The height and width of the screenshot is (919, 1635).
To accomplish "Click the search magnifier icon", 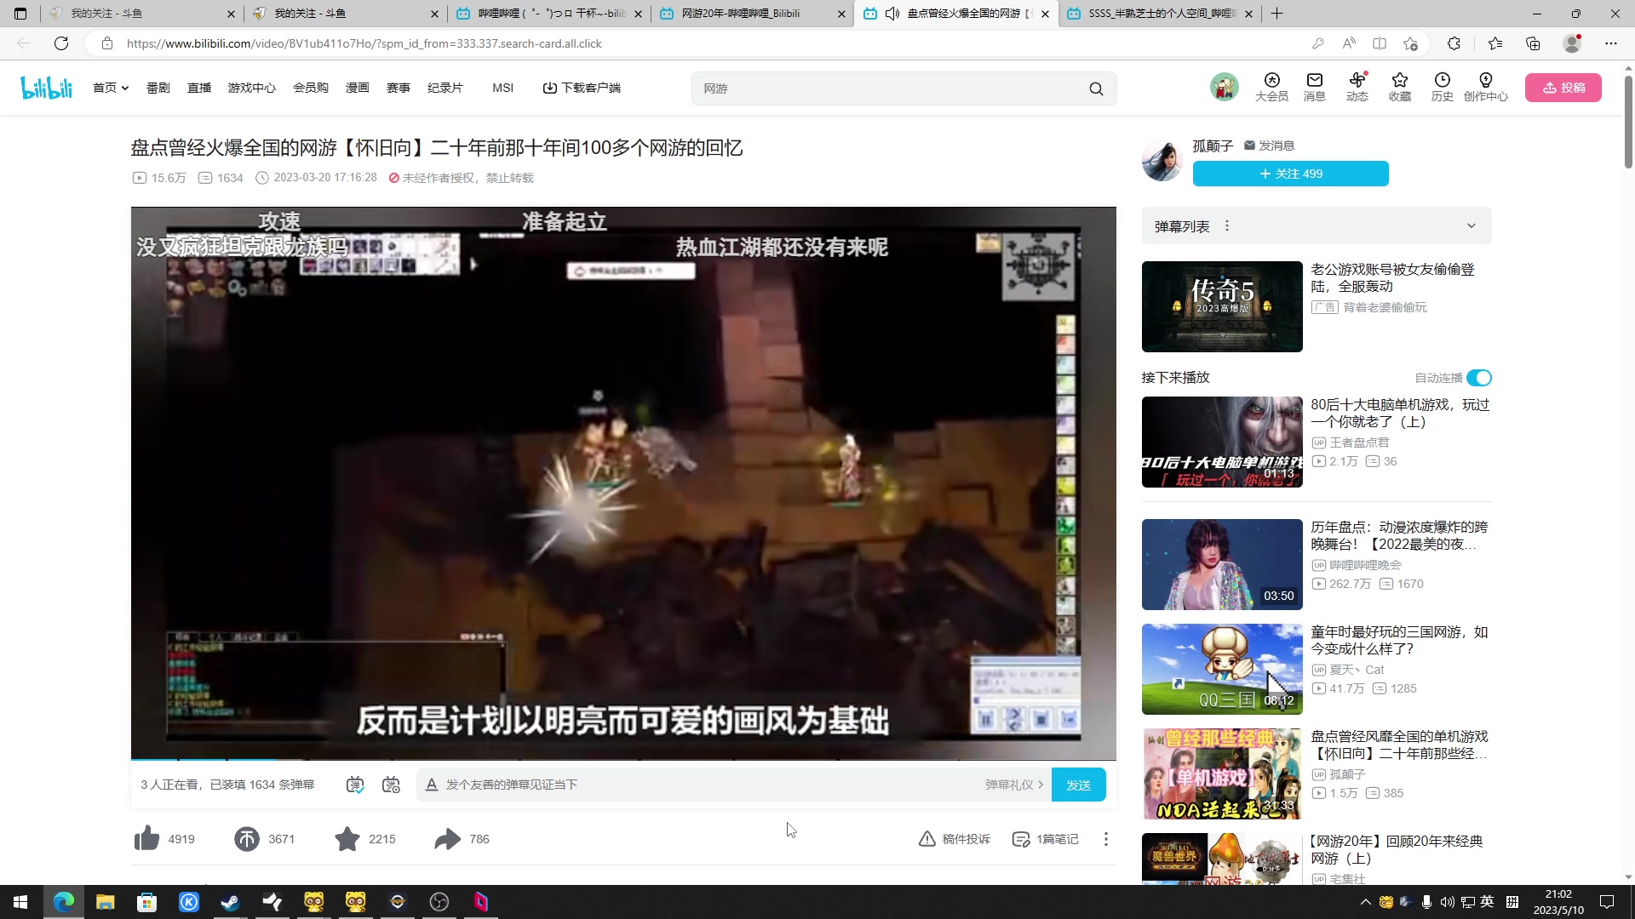I will pos(1096,88).
